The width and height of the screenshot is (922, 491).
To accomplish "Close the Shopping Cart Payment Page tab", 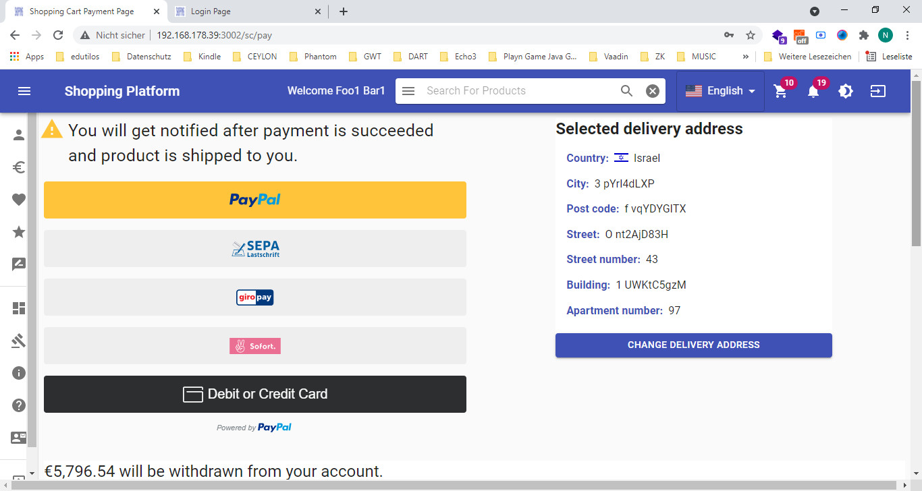I will coord(157,11).
